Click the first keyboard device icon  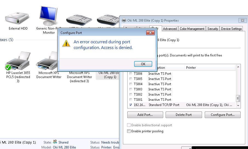click(79, 20)
